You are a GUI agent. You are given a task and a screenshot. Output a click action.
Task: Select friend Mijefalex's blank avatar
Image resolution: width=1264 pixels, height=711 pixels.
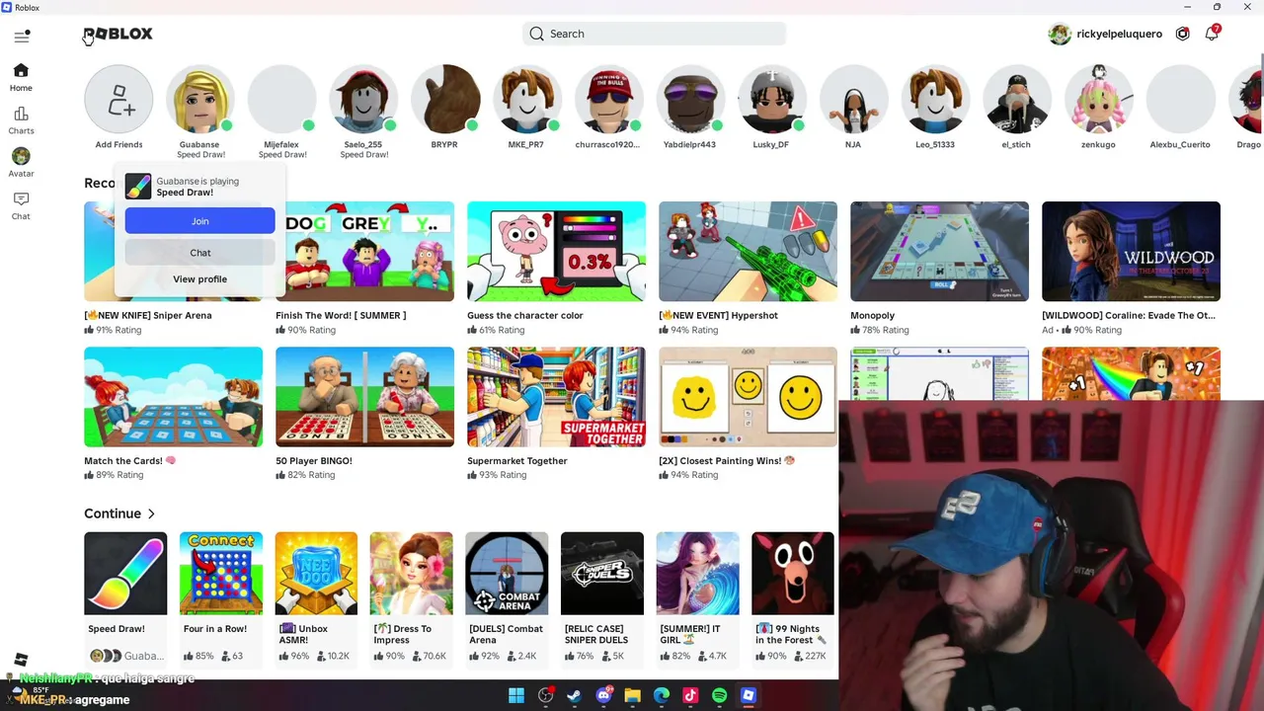point(282,99)
